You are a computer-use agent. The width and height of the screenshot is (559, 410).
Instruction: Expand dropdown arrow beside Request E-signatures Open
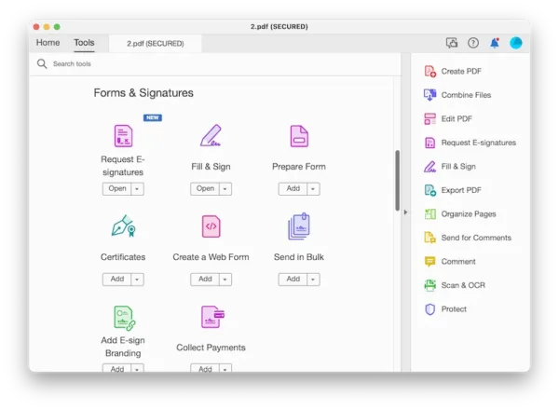tap(137, 189)
